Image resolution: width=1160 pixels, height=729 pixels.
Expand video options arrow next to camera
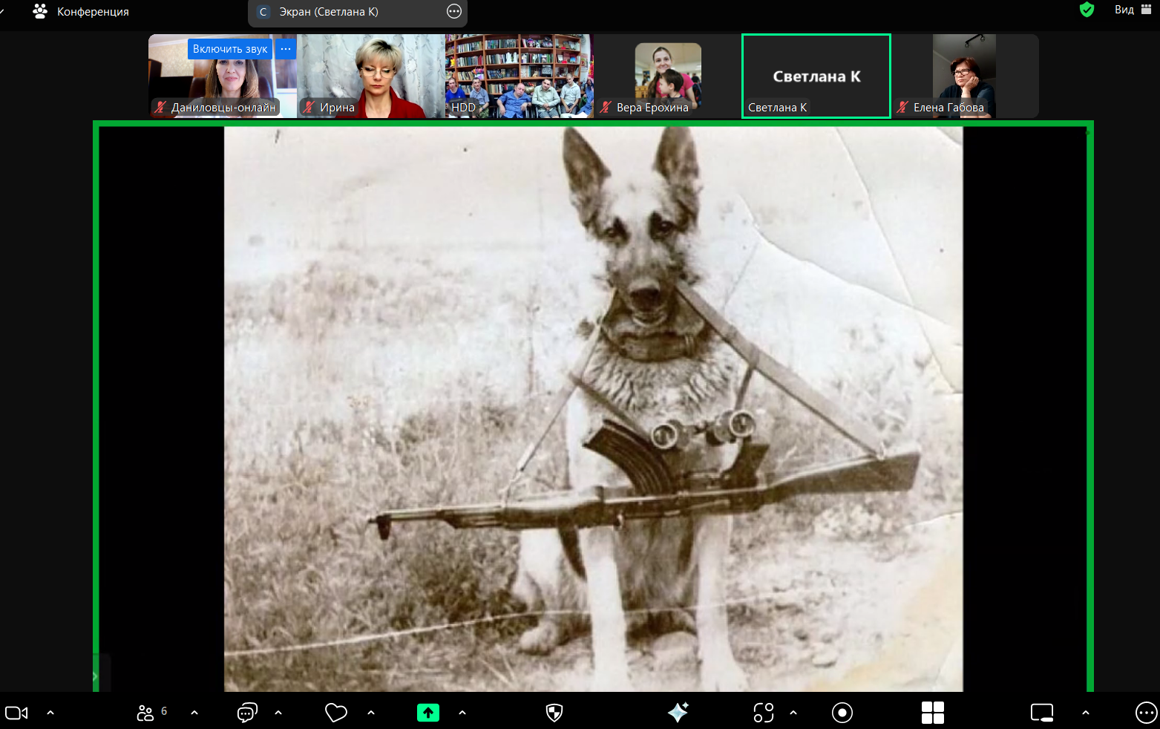pos(50,713)
